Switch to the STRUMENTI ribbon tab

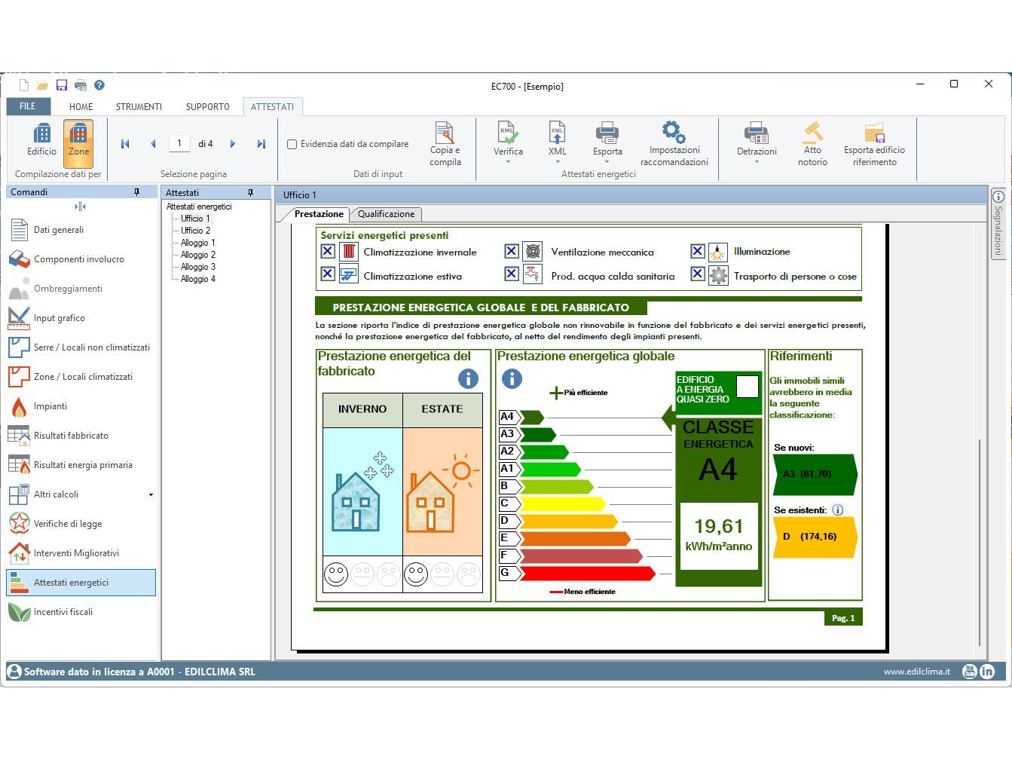(x=139, y=107)
